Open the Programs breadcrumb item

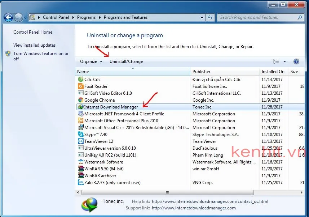click(x=86, y=17)
